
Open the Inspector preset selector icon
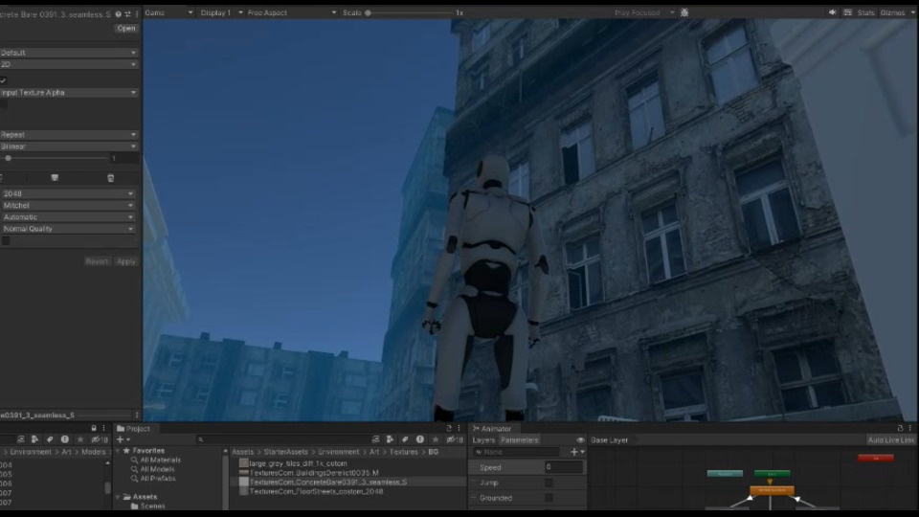click(x=127, y=14)
